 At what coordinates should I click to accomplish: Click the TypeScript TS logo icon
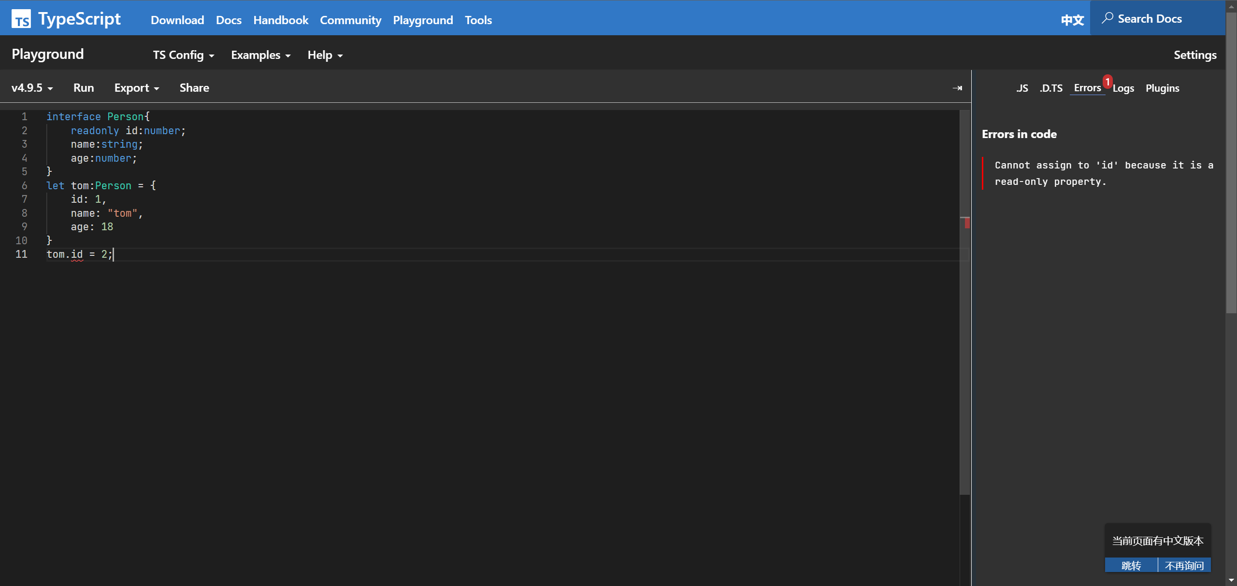coord(21,19)
